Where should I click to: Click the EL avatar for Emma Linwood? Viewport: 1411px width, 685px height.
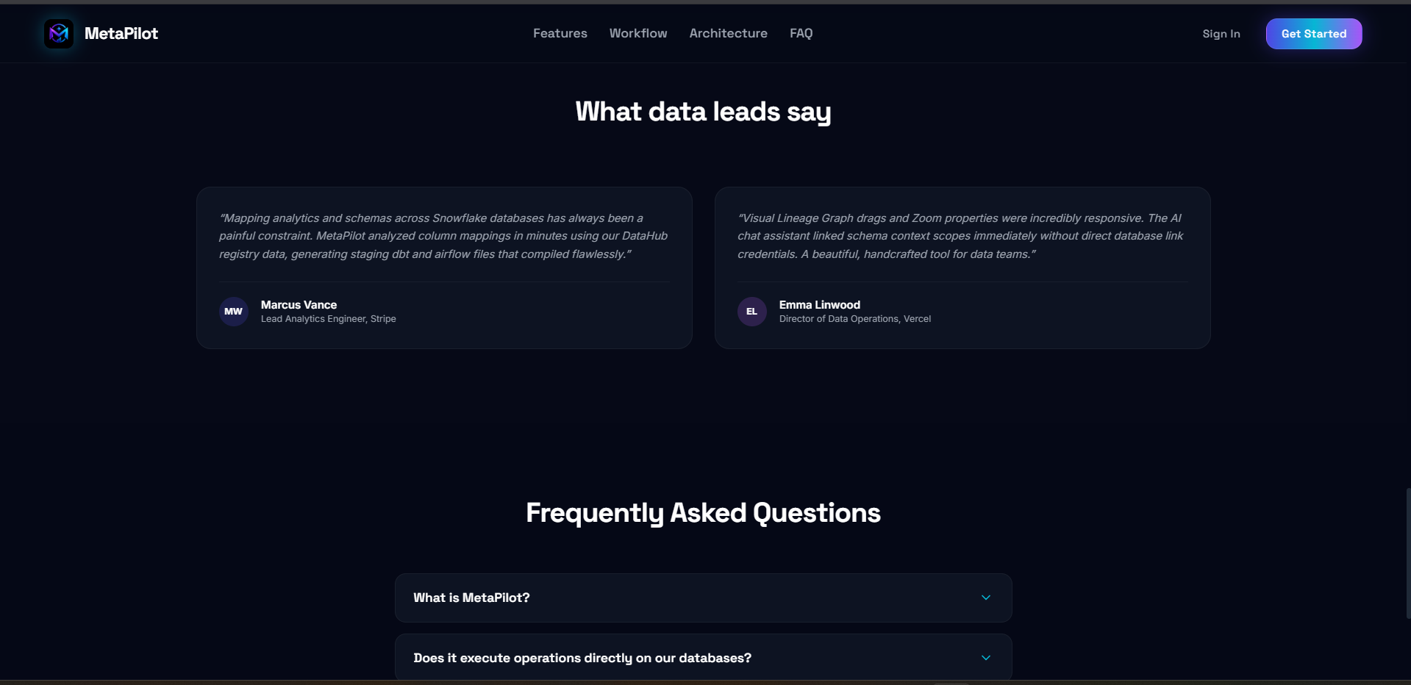(x=751, y=312)
